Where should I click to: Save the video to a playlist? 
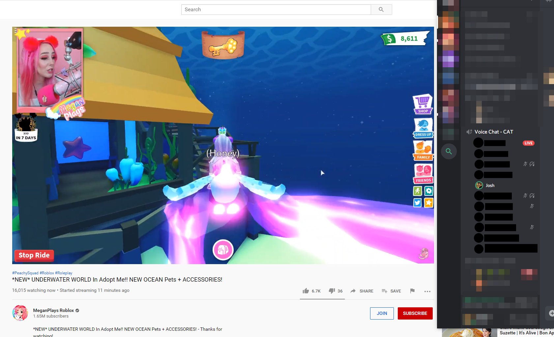391,291
